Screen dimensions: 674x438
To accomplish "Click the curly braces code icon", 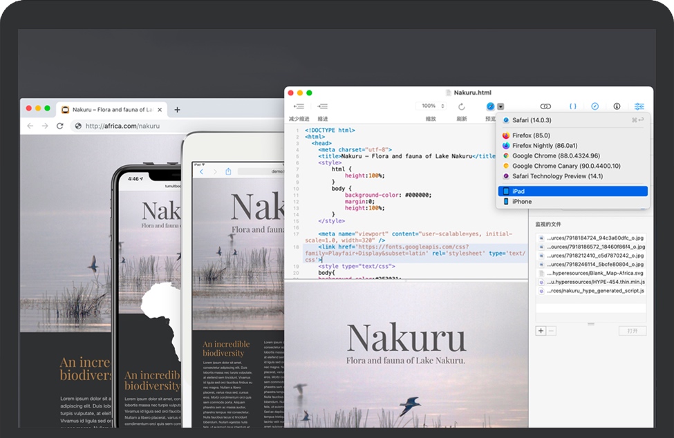I will (572, 106).
